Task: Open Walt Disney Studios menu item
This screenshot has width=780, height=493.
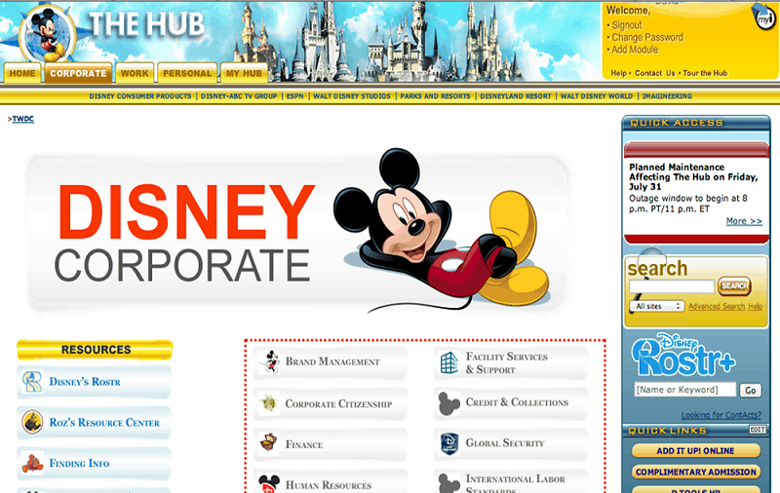Action: pos(352,95)
